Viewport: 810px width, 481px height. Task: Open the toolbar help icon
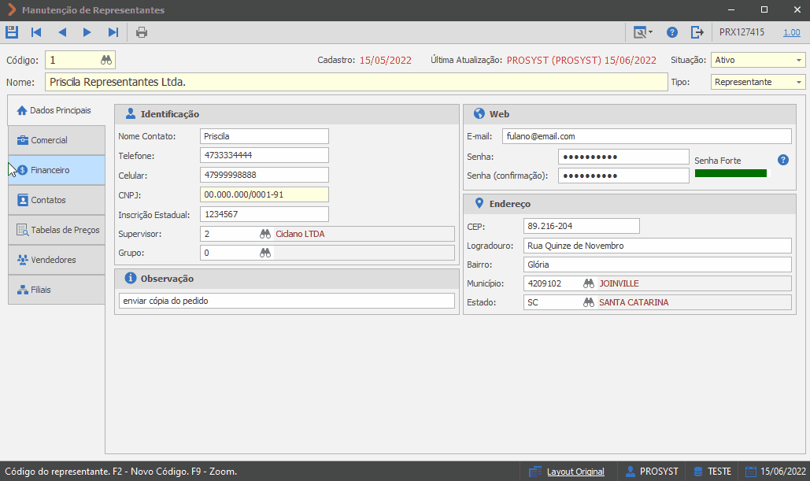click(672, 32)
